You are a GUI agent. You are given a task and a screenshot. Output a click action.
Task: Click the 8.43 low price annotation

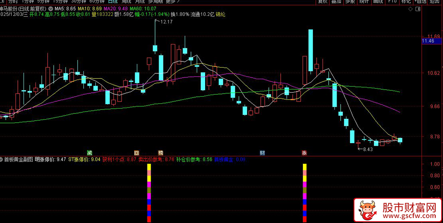[368, 149]
